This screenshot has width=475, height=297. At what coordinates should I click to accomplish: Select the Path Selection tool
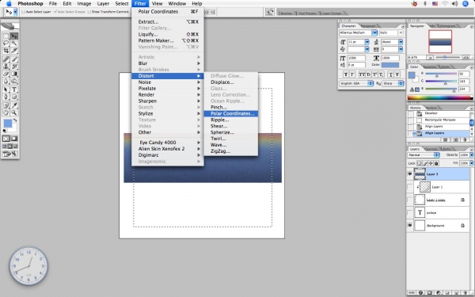coord(6,89)
